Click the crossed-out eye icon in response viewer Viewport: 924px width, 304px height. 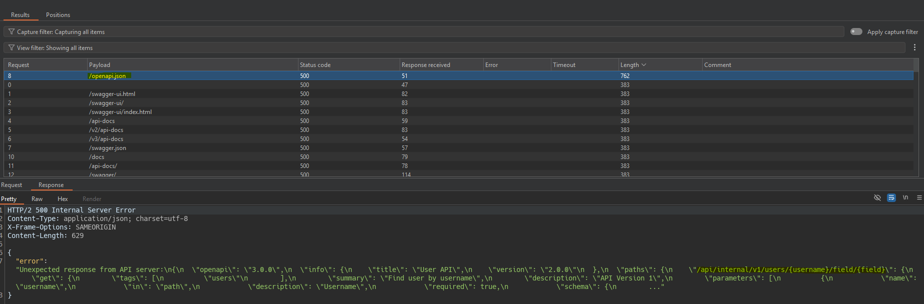pyautogui.click(x=877, y=197)
